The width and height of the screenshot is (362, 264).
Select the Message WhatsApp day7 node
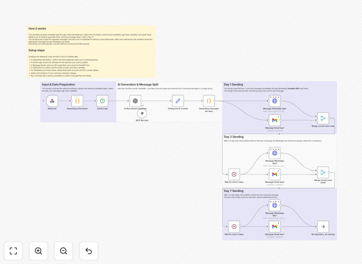pos(275,205)
